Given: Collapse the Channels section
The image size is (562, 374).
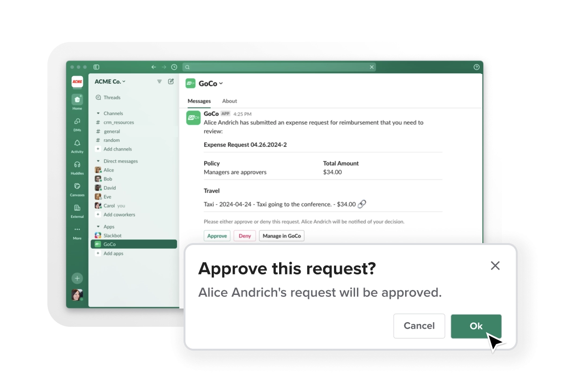Looking at the screenshot, I should click(x=98, y=114).
